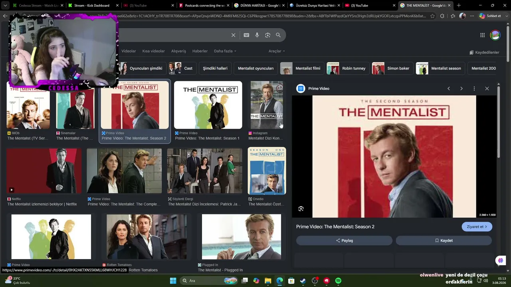
Task: Open the taskbar weather widget 23°C
Action: point(17,281)
